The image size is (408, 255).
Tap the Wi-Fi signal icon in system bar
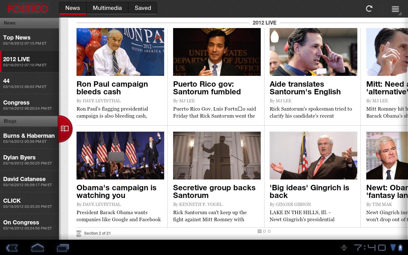[393, 248]
